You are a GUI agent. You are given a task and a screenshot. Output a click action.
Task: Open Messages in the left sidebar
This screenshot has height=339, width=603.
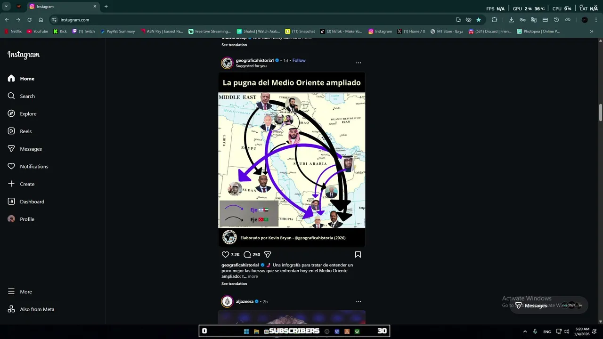point(25,149)
